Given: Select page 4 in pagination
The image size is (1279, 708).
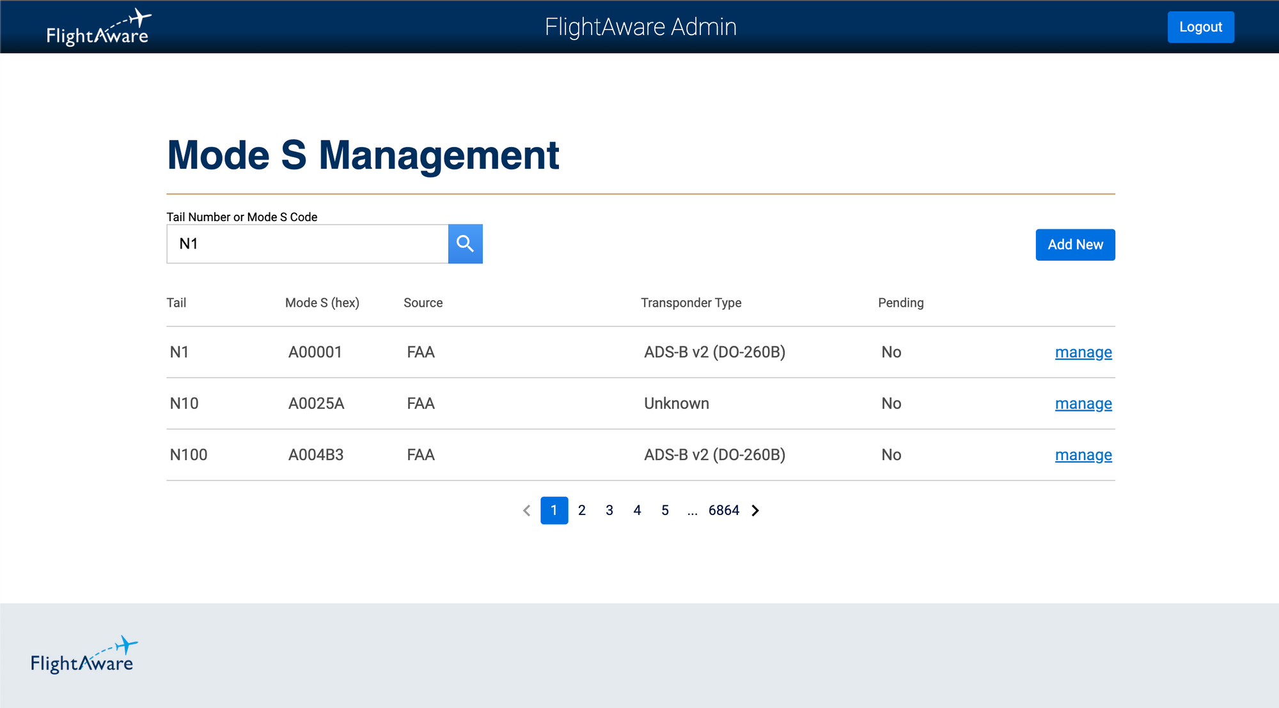Looking at the screenshot, I should point(637,511).
